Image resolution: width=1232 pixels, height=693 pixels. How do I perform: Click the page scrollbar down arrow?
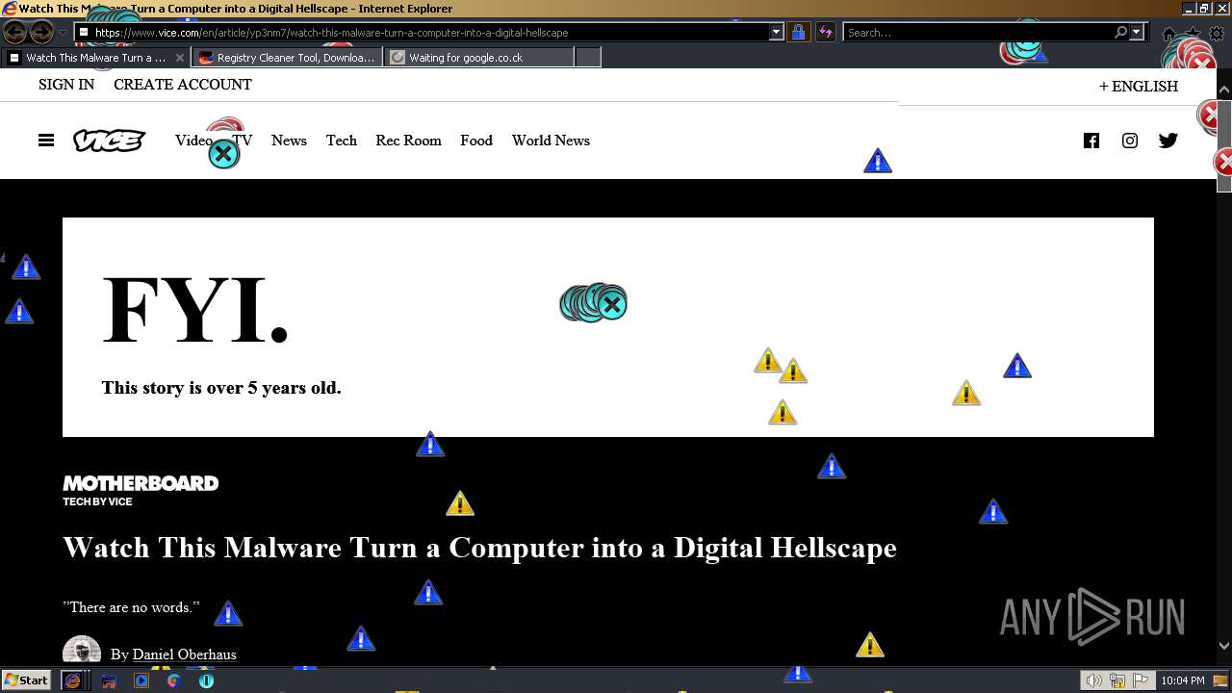[1224, 646]
